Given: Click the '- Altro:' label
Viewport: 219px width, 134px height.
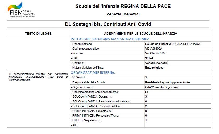Looking at the screenshot, I should click(75, 125).
